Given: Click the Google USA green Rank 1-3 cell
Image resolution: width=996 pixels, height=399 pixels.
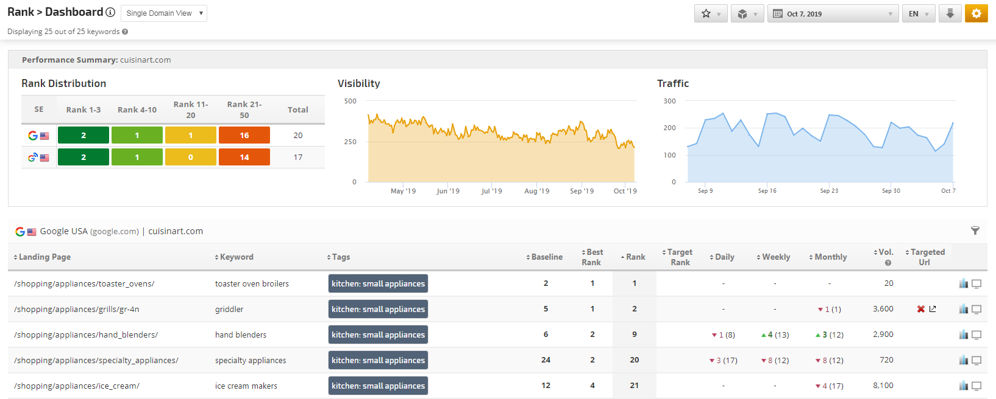Looking at the screenshot, I should 84,135.
